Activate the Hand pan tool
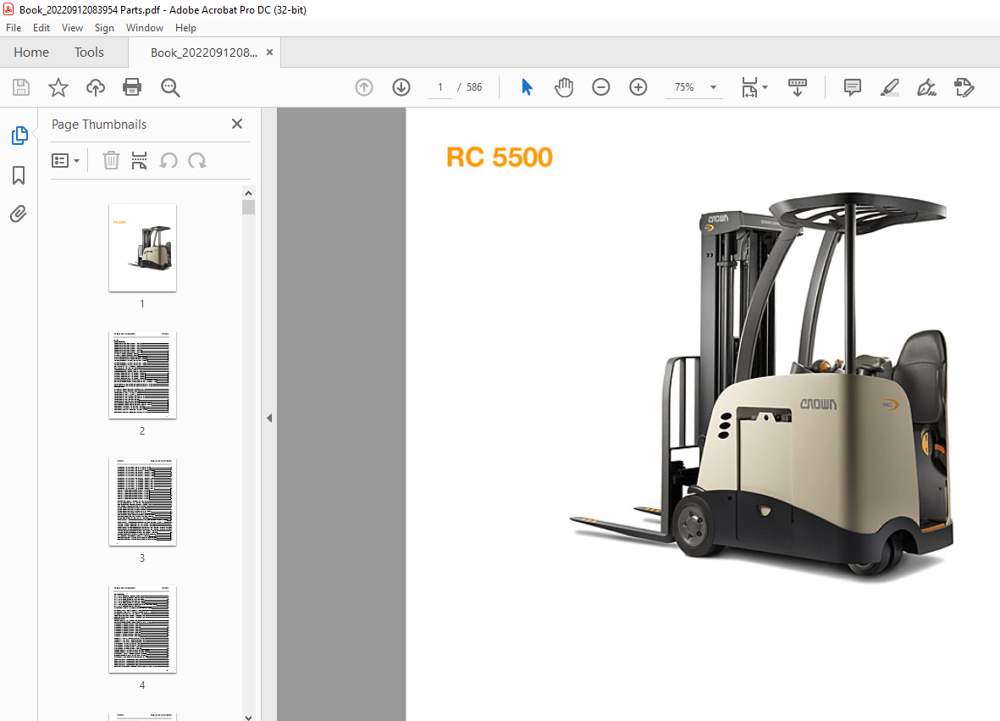Viewport: 1000px width, 721px height. (x=564, y=87)
